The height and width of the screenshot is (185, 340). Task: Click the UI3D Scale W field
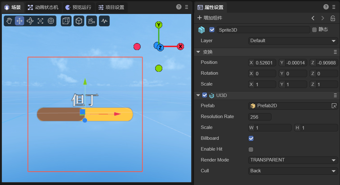coord(270,128)
